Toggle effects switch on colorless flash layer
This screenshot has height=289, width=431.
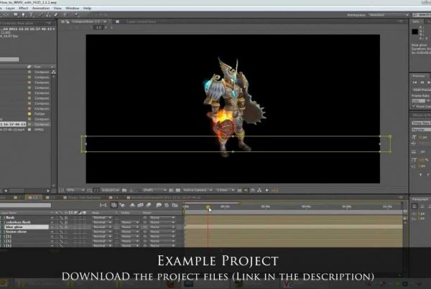click(66, 222)
